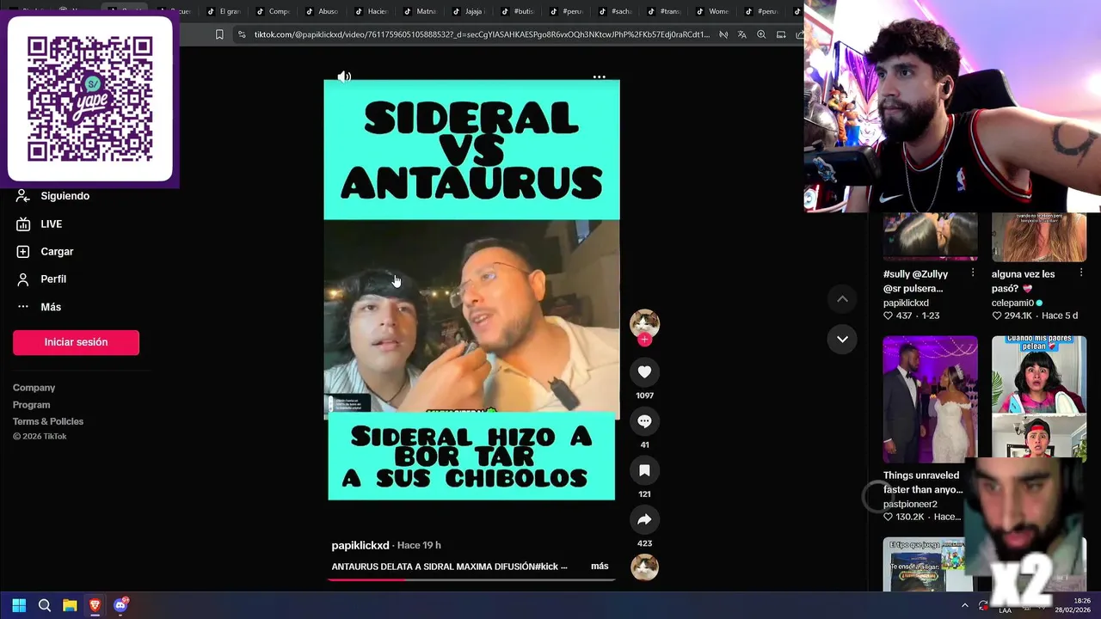Viewport: 1101px width, 619px height.
Task: Click the browser address bar URL
Action: point(482,34)
